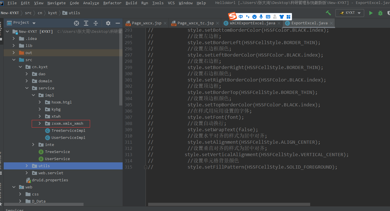This screenshot has height=211, width=390.
Task: Click src breadcrumb in navigation bar
Action: coord(28,13)
